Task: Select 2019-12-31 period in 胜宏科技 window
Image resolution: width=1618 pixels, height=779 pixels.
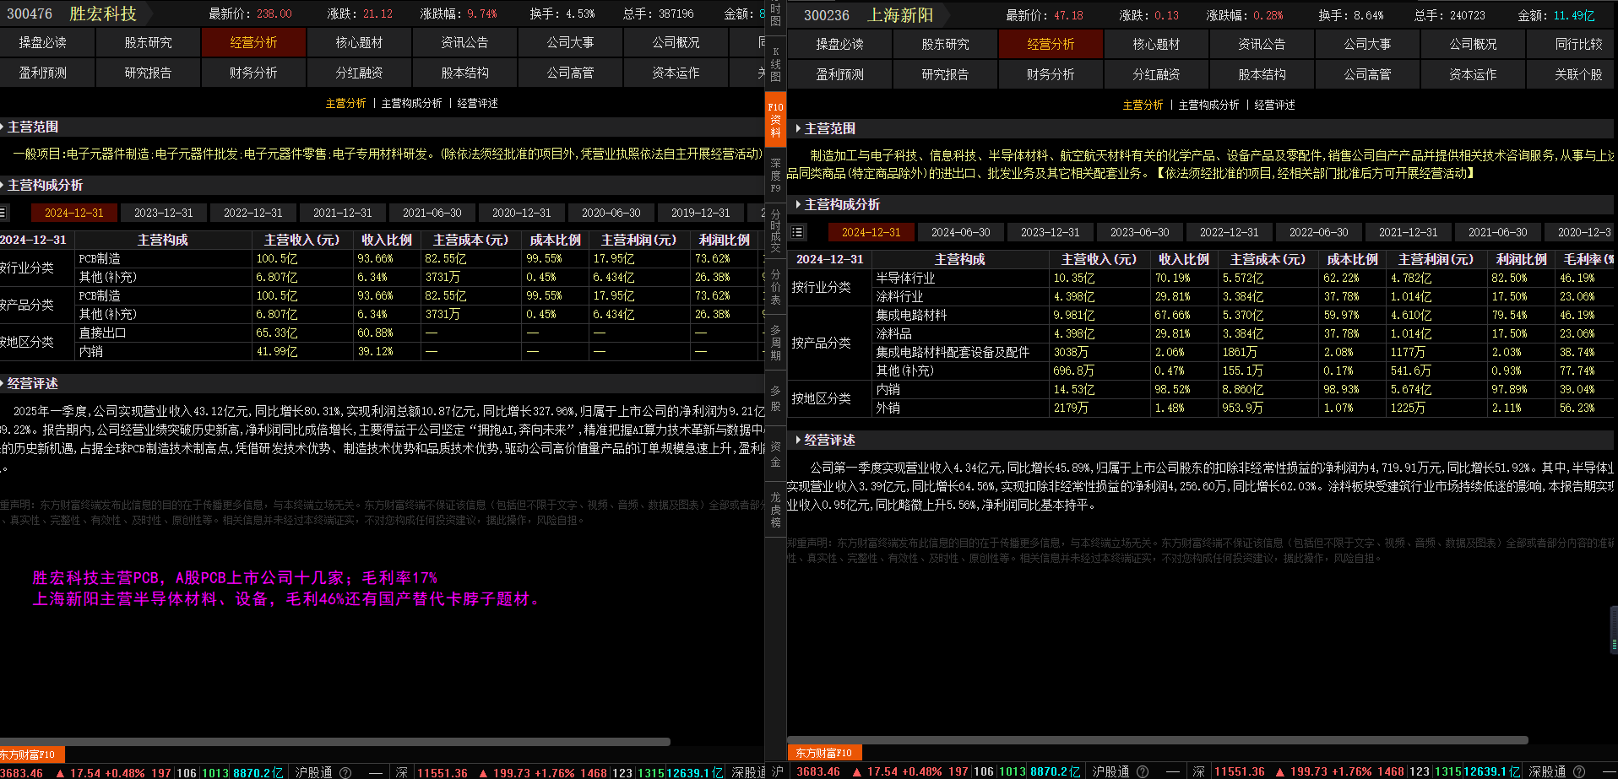Action: 701,213
